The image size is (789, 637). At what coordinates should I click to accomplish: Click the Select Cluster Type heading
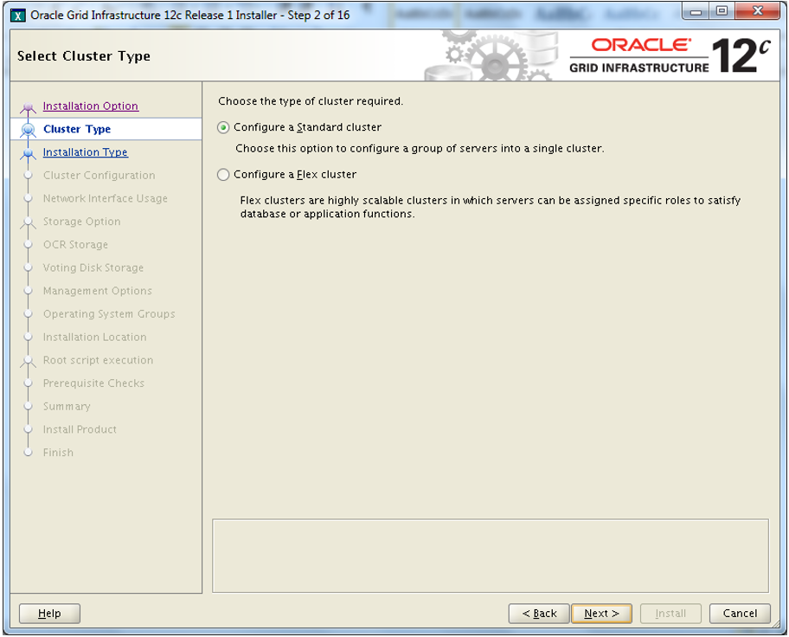(84, 56)
